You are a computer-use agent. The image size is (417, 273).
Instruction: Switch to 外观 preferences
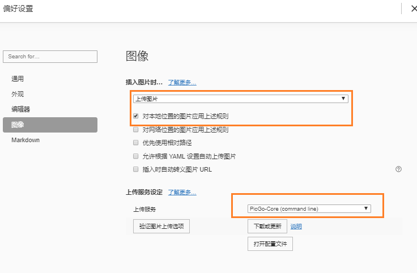pos(18,94)
